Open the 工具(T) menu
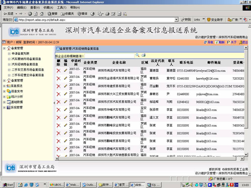The height and width of the screenshot is (188, 251). pos(62,8)
